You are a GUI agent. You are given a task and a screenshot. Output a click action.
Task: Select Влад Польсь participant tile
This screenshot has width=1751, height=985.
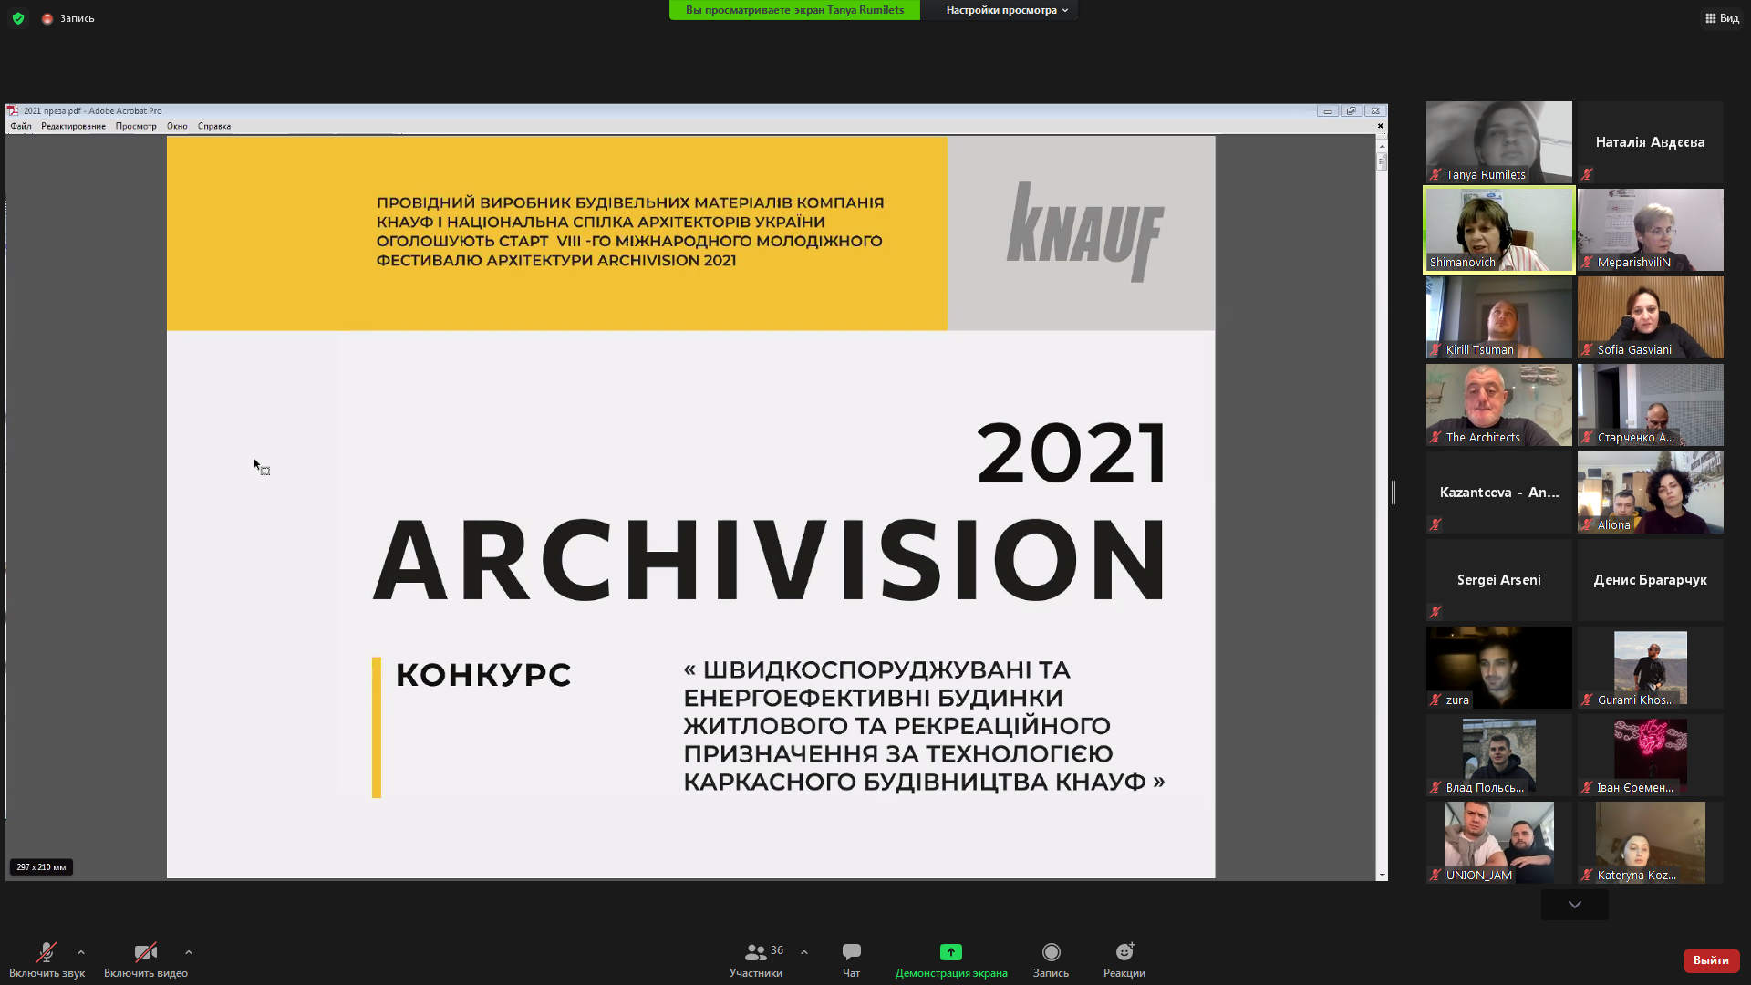point(1499,755)
